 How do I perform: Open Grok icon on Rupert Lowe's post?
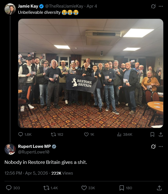(x=153, y=147)
